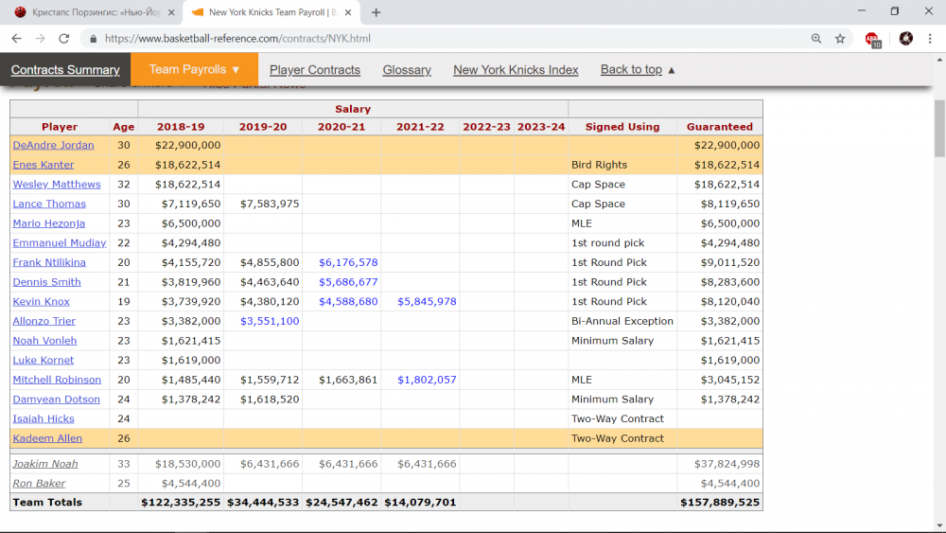Open DeAndre Jordan's player page
This screenshot has height=533, width=946.
point(53,146)
